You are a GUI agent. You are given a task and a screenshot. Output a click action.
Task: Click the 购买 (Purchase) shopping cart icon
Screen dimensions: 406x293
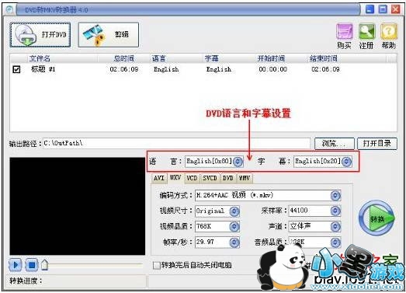pyautogui.click(x=345, y=32)
